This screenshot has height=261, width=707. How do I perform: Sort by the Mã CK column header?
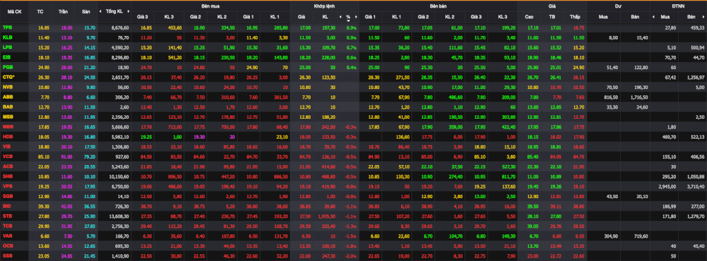coord(14,12)
